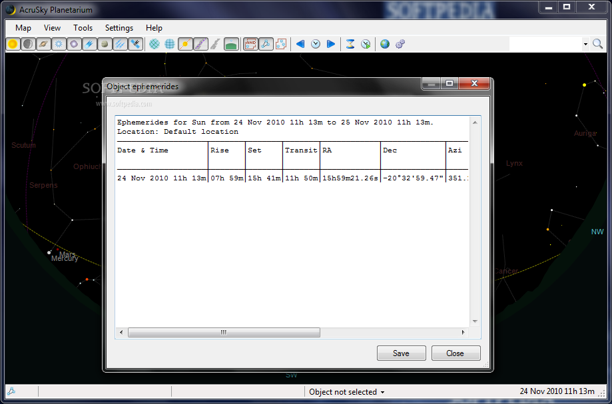Open the search box dropdown arrow

click(x=585, y=44)
